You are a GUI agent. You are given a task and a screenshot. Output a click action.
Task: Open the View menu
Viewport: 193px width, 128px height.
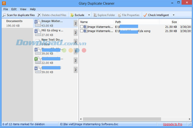pos(23,9)
